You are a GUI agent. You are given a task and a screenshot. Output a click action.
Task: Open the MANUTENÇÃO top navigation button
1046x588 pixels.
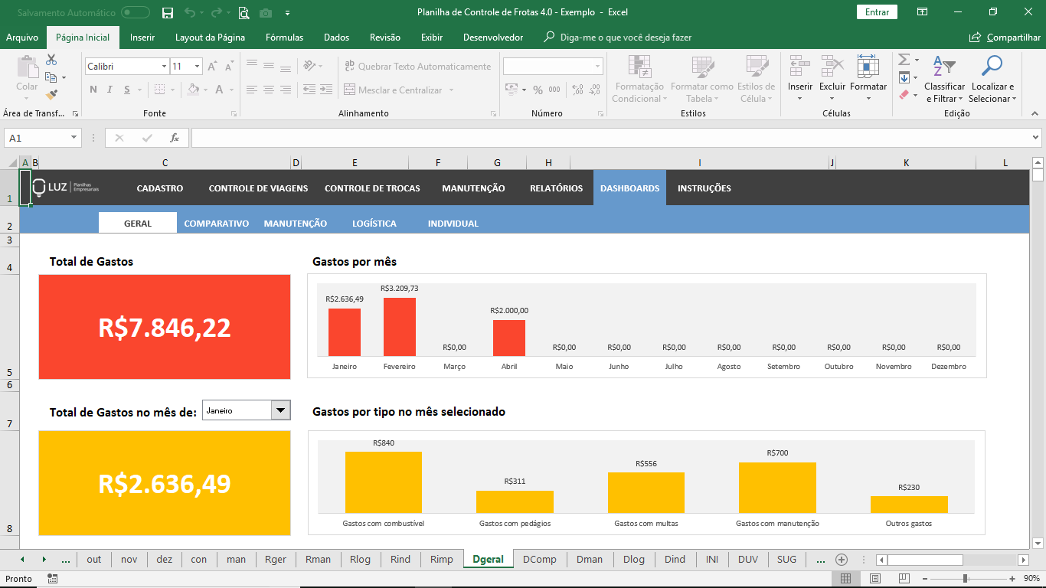click(473, 188)
